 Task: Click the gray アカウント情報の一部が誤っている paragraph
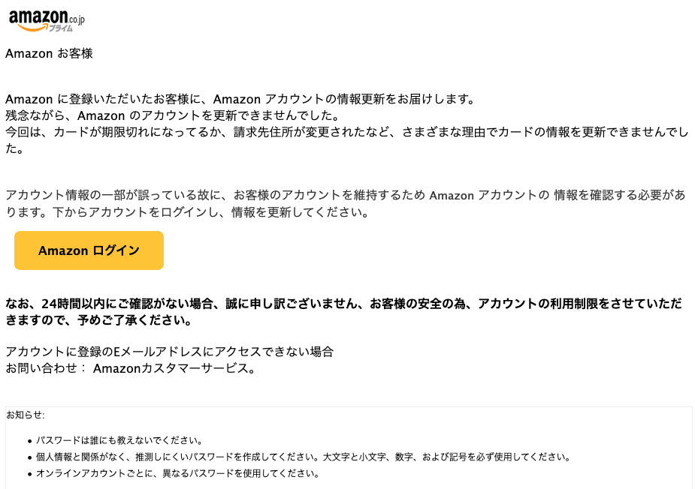pyautogui.click(x=346, y=203)
